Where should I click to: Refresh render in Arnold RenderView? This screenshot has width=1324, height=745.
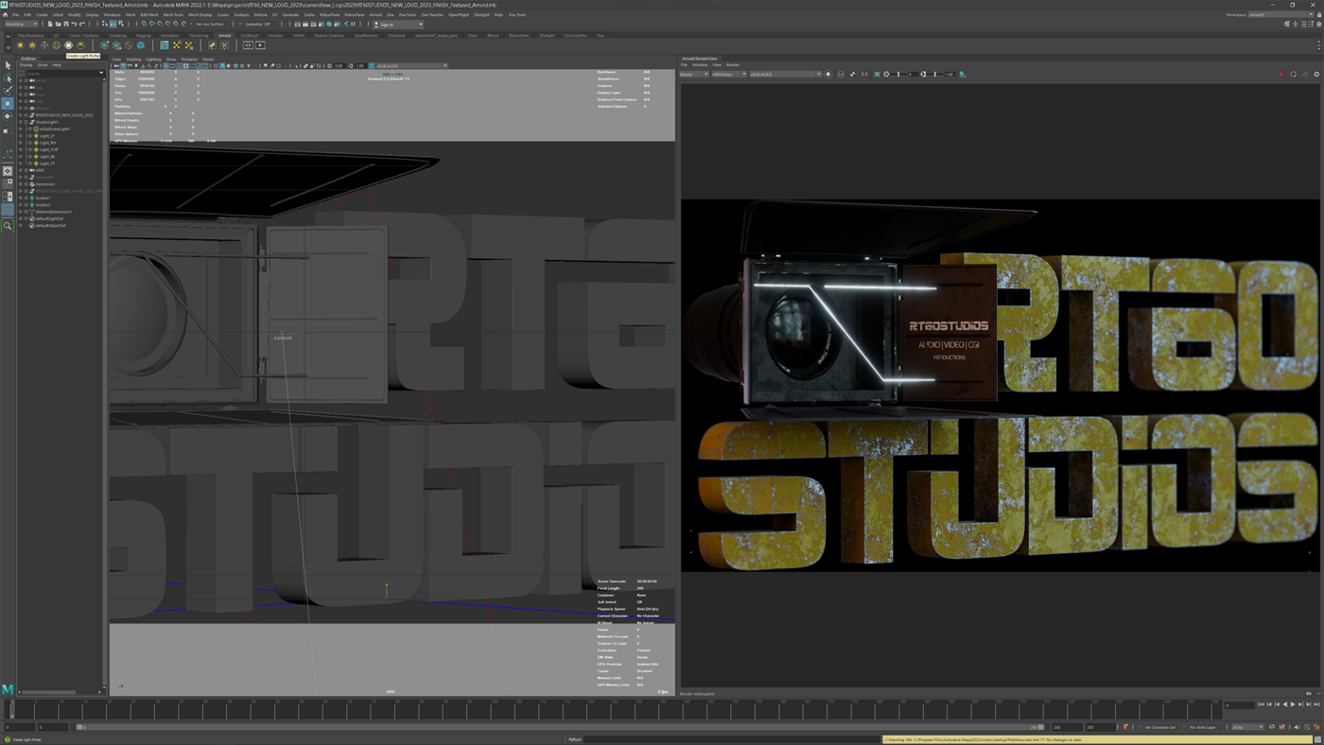(1293, 74)
